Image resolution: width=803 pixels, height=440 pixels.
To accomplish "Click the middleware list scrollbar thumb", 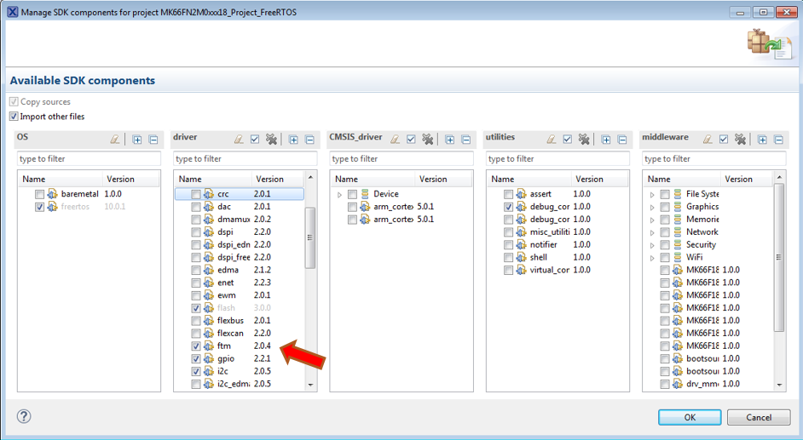I will tap(779, 258).
